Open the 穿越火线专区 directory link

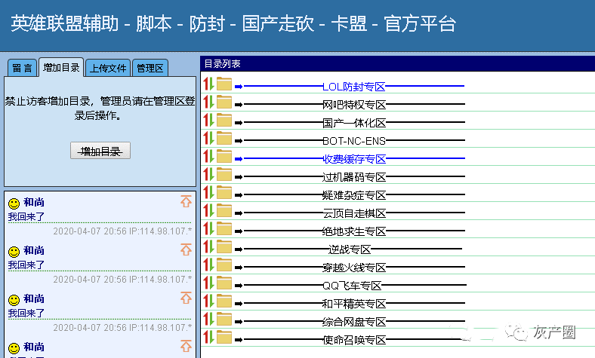[x=353, y=268]
